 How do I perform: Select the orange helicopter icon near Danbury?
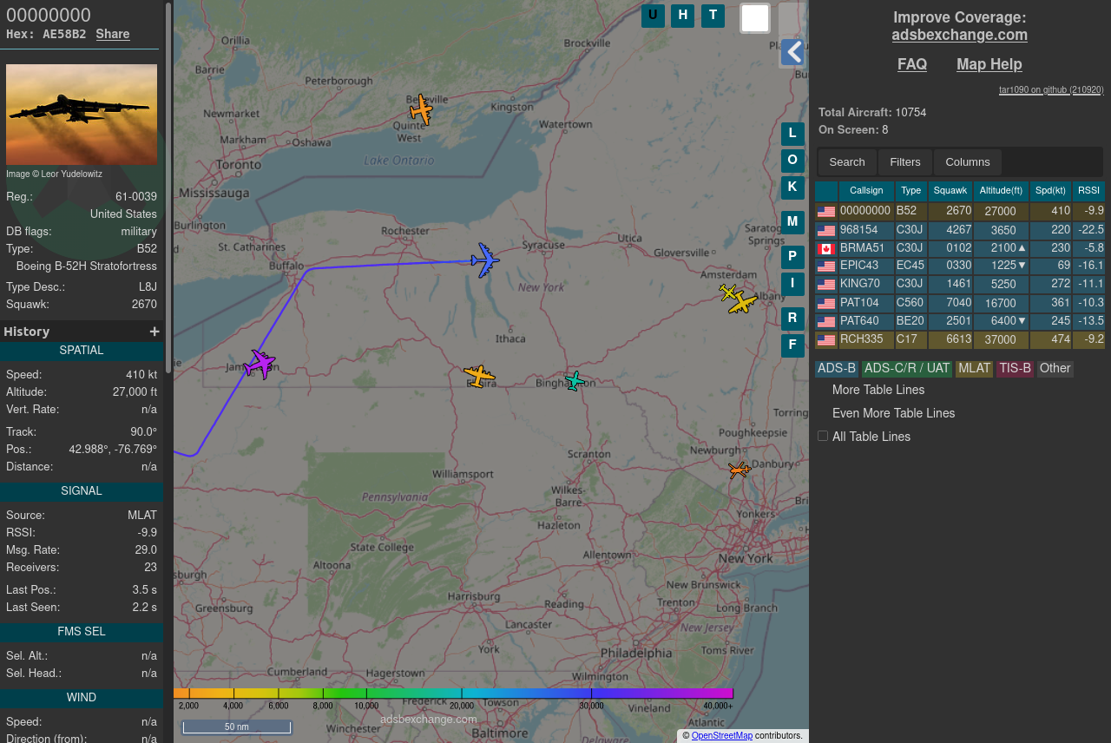pos(740,470)
